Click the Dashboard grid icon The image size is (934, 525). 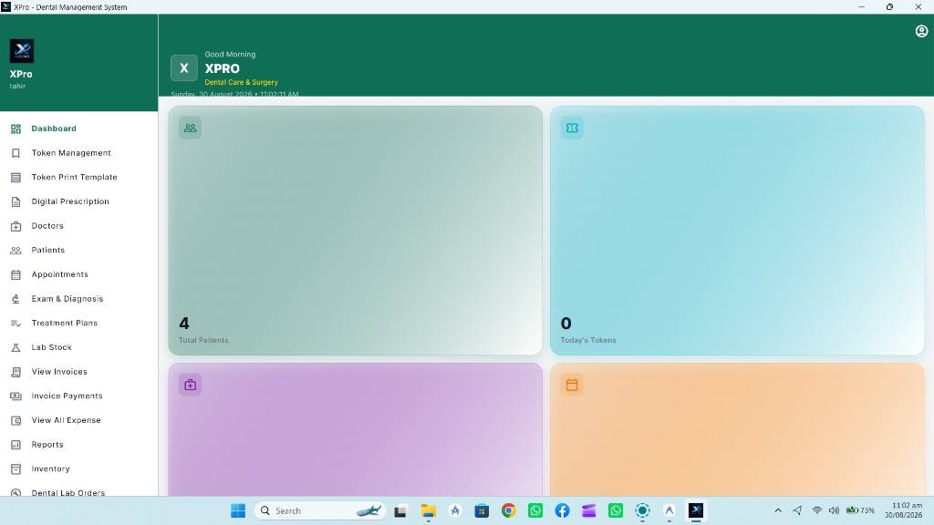[x=16, y=129]
